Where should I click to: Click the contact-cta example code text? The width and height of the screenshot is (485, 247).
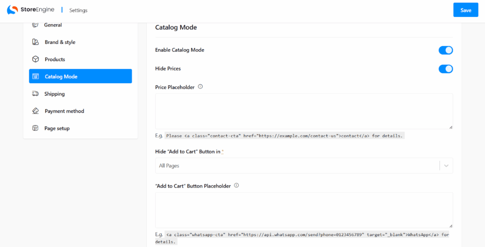[x=285, y=136]
